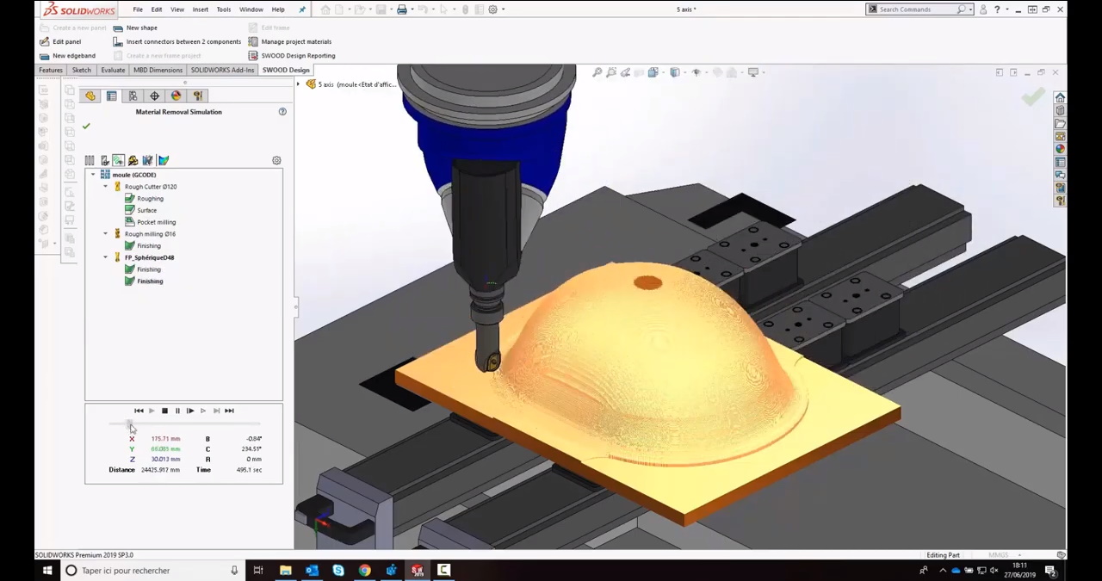Open the DisplayManager color wheel tab
The height and width of the screenshot is (581, 1102).
(176, 96)
